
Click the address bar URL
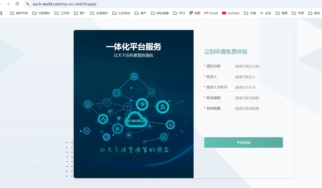pyautogui.click(x=64, y=4)
